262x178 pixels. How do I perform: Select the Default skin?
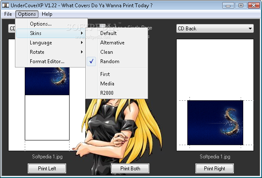(117, 33)
